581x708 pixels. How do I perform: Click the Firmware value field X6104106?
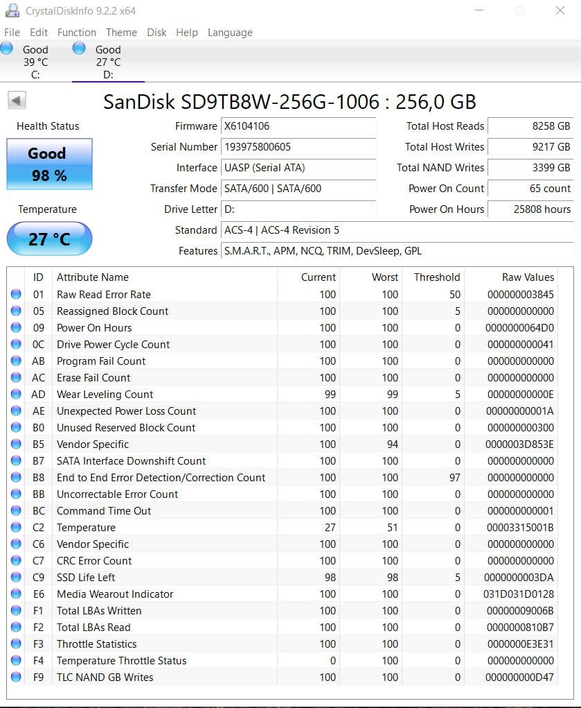tap(298, 126)
